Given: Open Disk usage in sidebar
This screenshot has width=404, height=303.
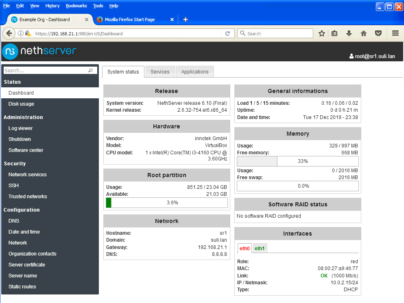Looking at the screenshot, I should pyautogui.click(x=21, y=104).
